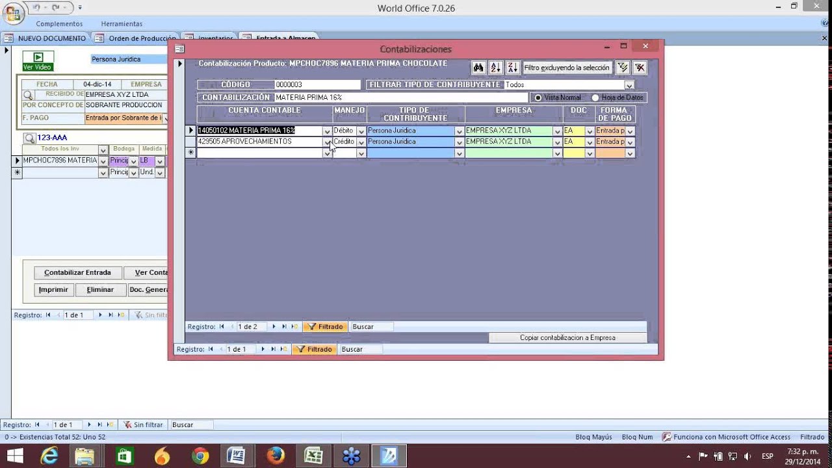Expand the Filtrar Tipo de Contribuyente dropdown
832x468 pixels.
click(x=629, y=85)
